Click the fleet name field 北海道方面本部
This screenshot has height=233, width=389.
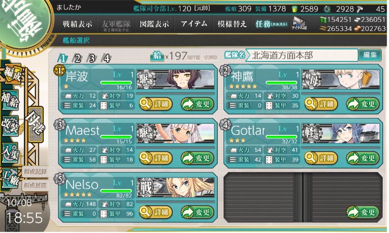point(303,55)
